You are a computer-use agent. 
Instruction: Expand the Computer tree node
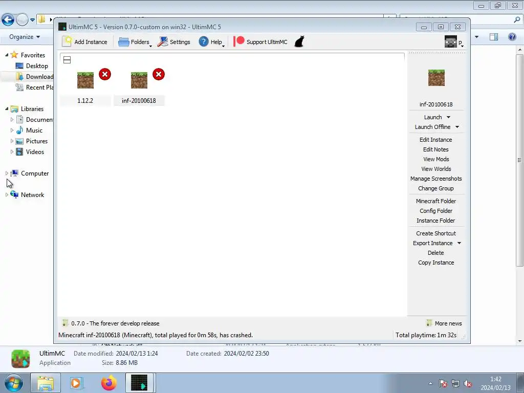tap(7, 173)
